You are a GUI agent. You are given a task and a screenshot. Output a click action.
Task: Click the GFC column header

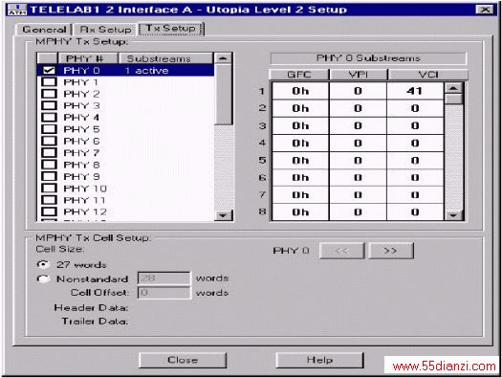[x=299, y=75]
